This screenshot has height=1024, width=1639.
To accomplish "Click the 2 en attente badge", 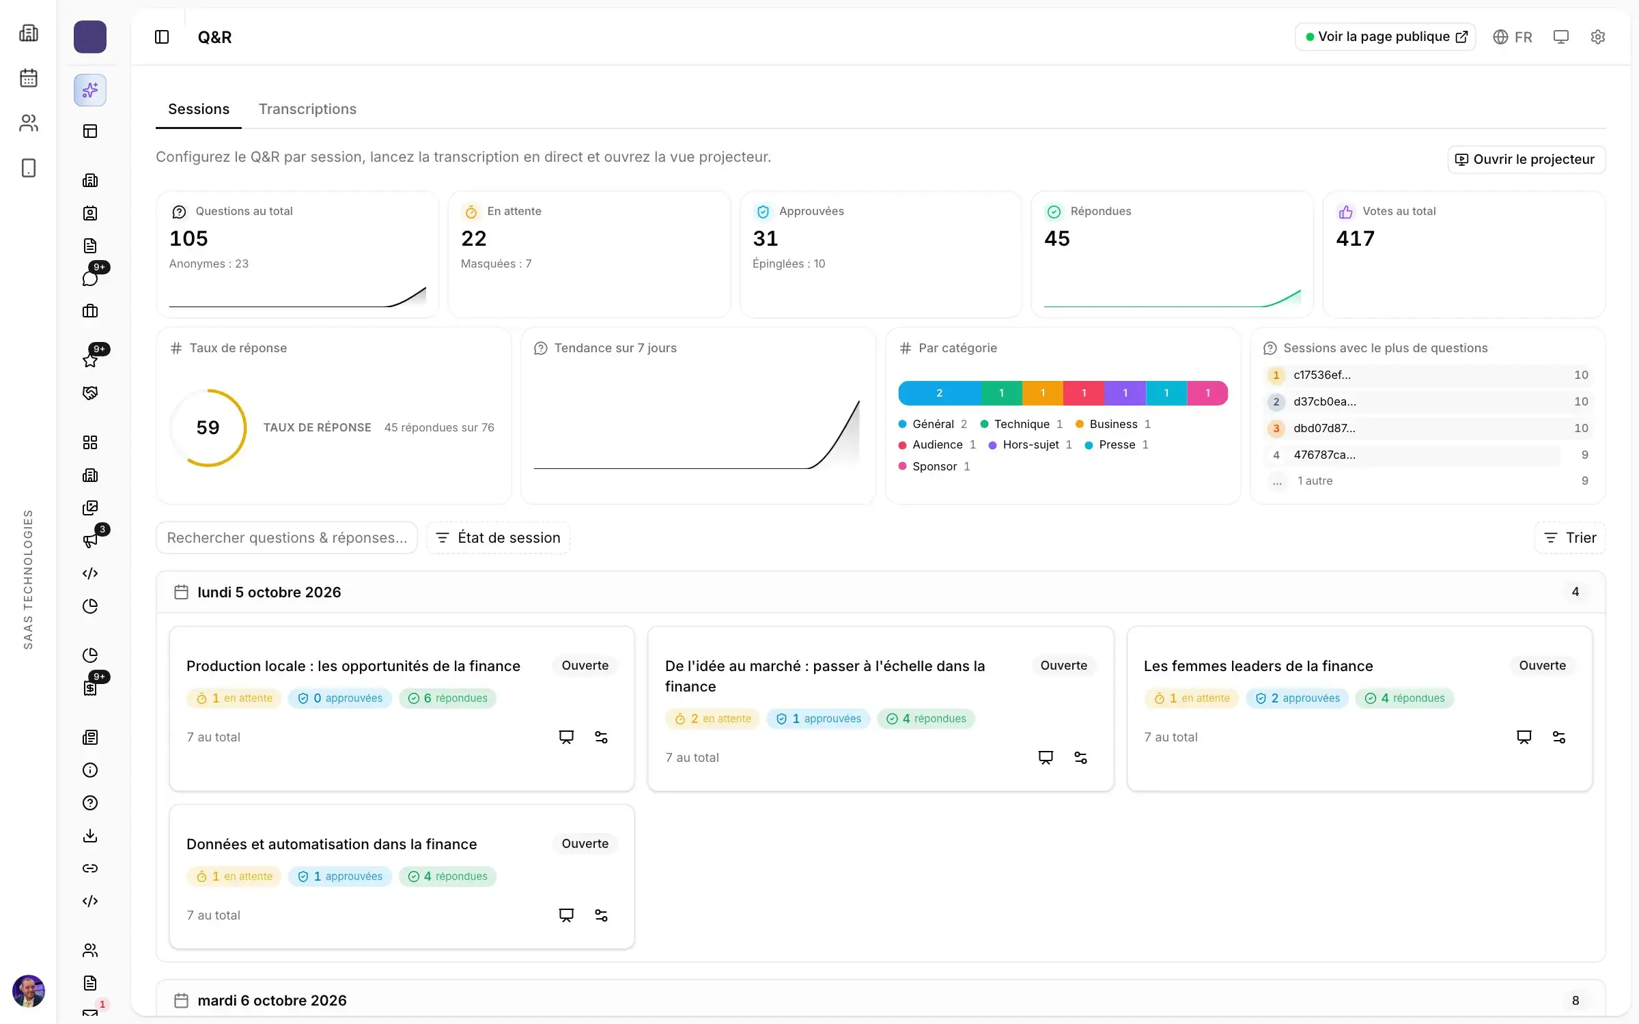I will point(712,719).
